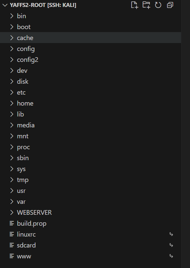Expand the etc folder chevron

coord(12,92)
